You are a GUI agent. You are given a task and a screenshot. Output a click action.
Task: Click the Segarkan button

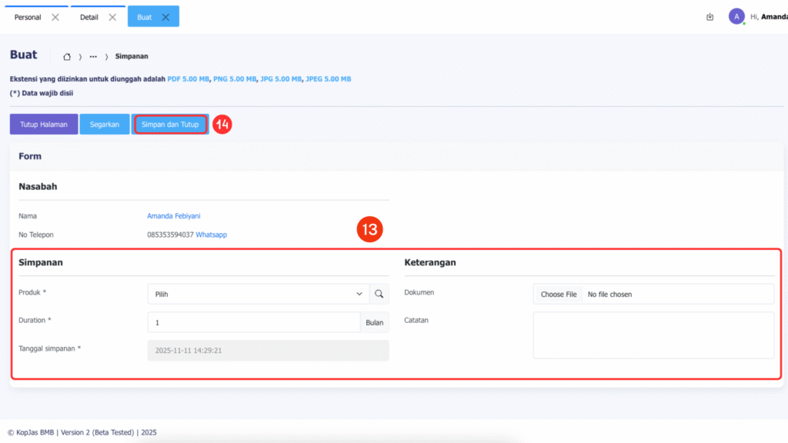(105, 125)
